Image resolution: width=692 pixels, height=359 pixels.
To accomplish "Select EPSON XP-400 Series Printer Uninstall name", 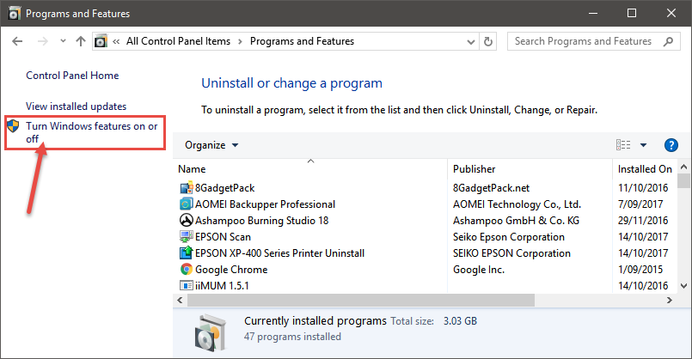I will pyautogui.click(x=279, y=253).
